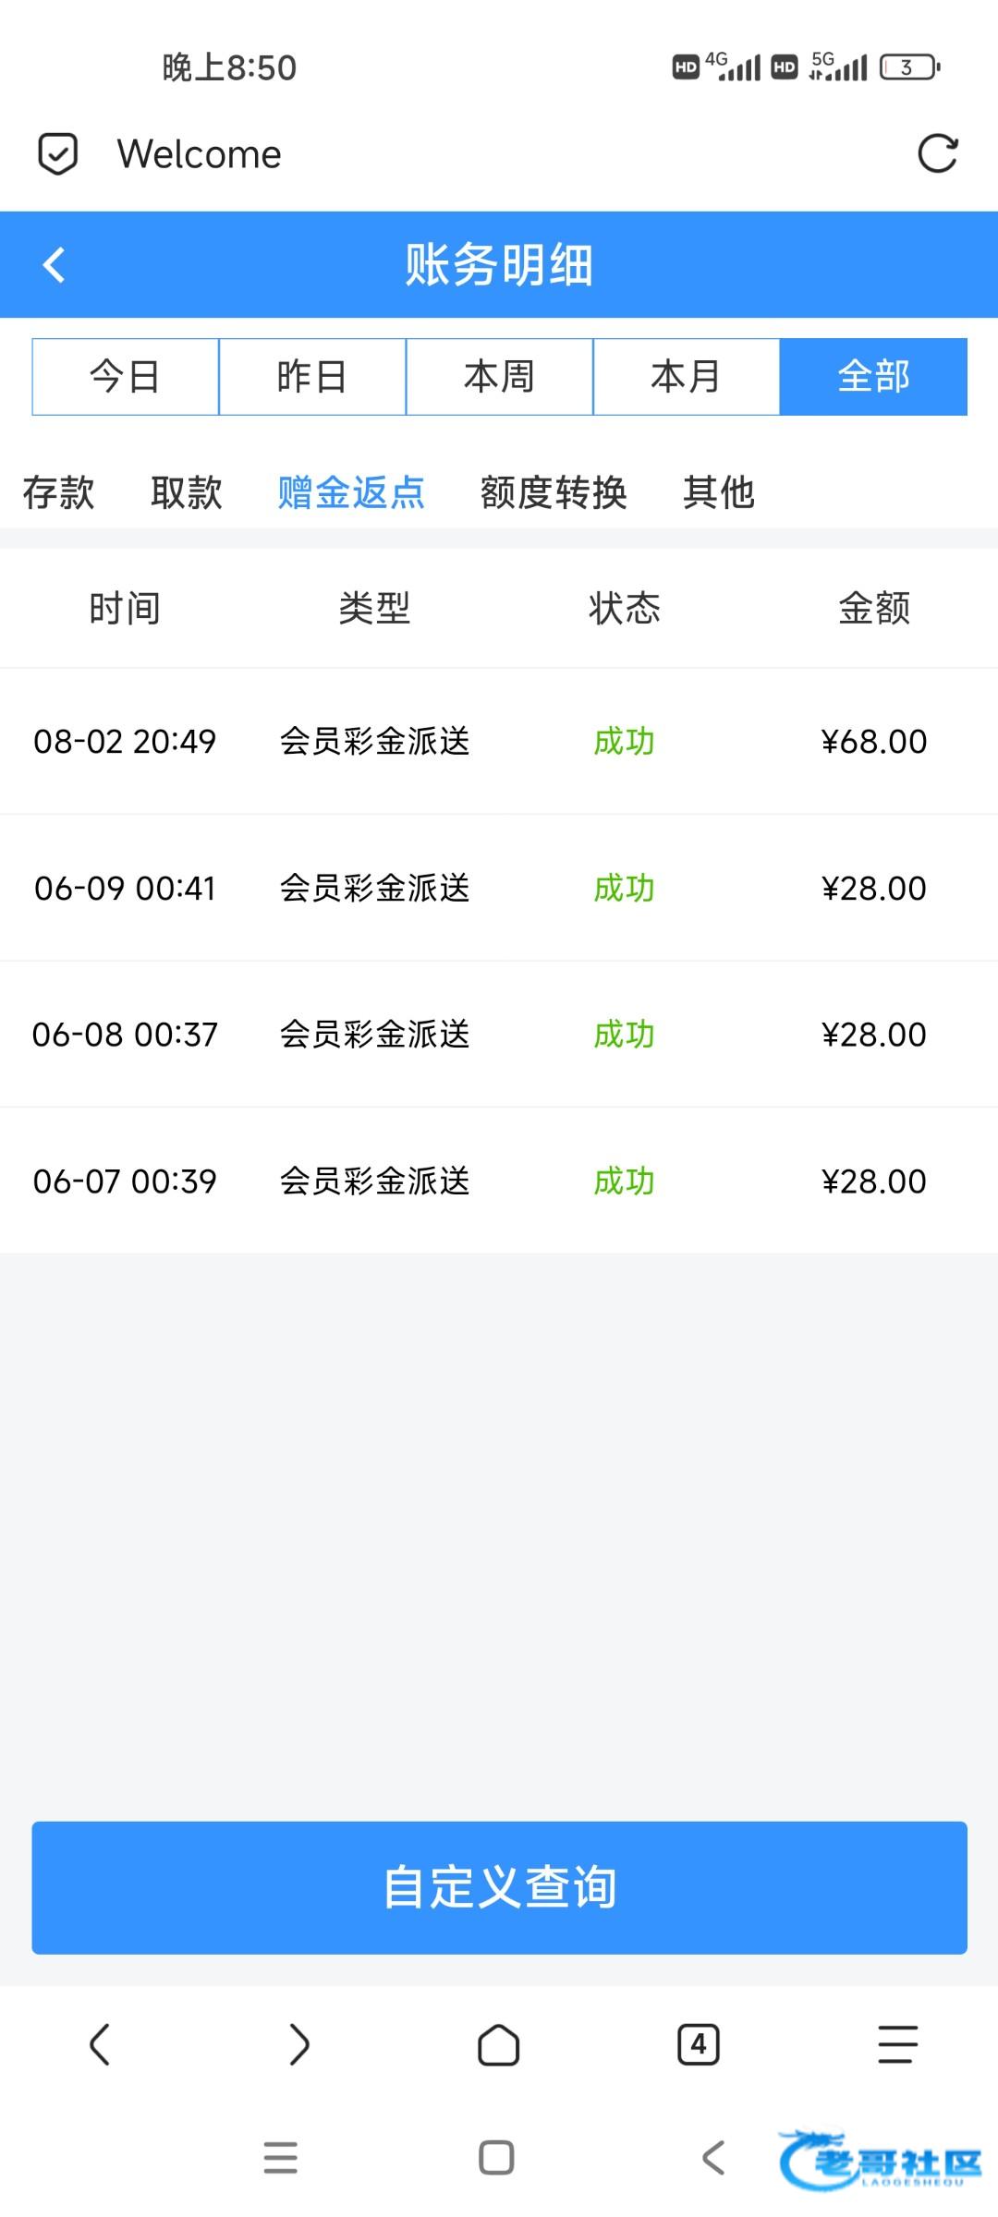Screen dimensions: 998x2217
Task: Open Android recent apps menu icon
Action: pyautogui.click(x=281, y=2158)
